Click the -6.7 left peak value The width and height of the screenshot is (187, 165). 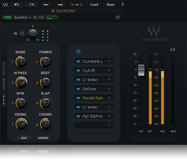(x=150, y=131)
